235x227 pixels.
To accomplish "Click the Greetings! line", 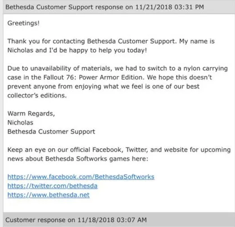I will click(x=23, y=23).
